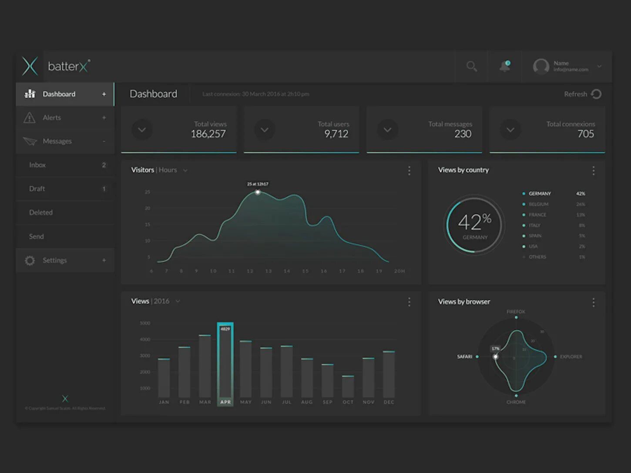
Task: Select FRANCE in the country legend
Action: 537,215
